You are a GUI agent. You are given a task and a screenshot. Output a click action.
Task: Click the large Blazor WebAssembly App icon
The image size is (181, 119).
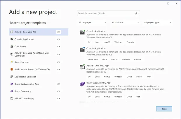click(x=82, y=84)
